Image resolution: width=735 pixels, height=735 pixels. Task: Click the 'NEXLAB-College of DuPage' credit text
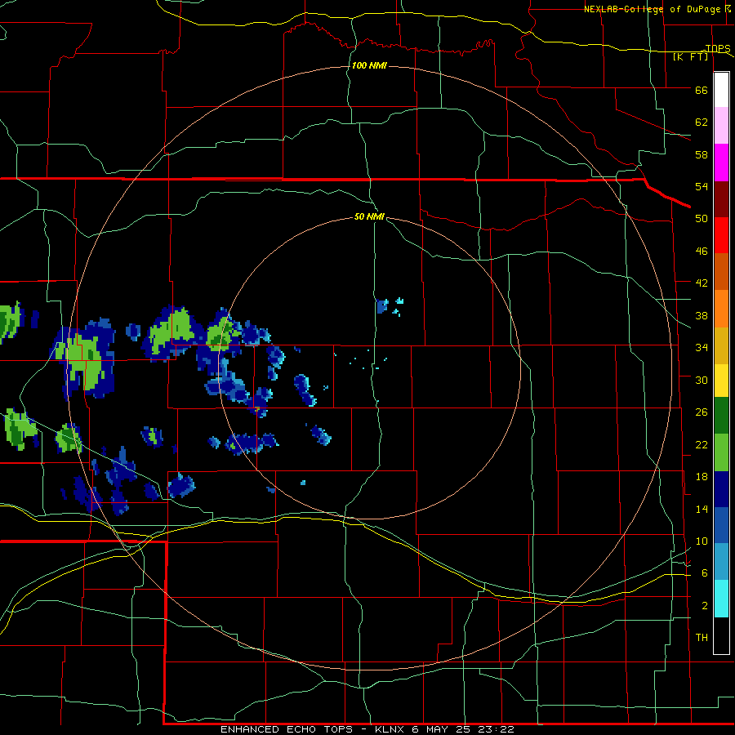pyautogui.click(x=653, y=9)
